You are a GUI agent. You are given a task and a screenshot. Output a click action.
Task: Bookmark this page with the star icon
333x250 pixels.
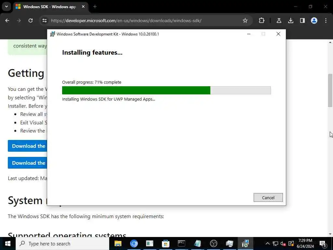[245, 21]
